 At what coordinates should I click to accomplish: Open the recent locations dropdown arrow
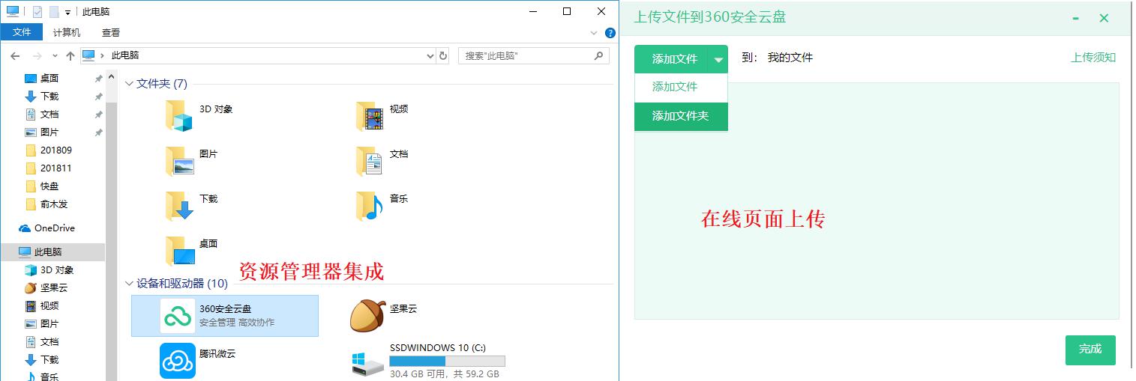pos(55,56)
